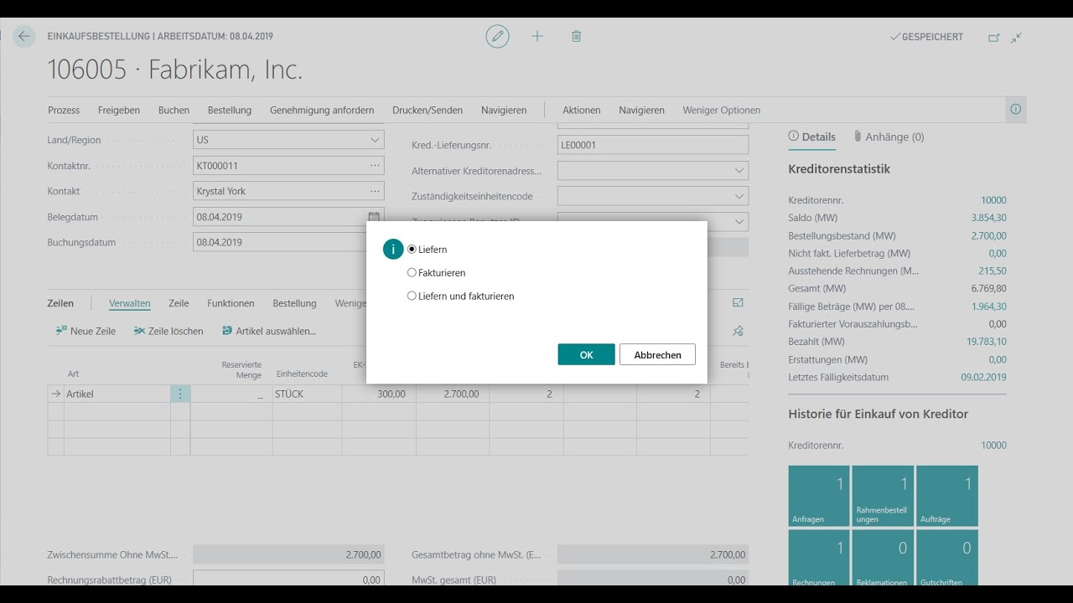Open the calendar picker for Belegdatum
This screenshot has width=1073, height=603.
click(x=374, y=217)
